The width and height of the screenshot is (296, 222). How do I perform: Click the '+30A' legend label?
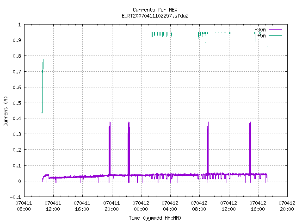tap(260, 30)
